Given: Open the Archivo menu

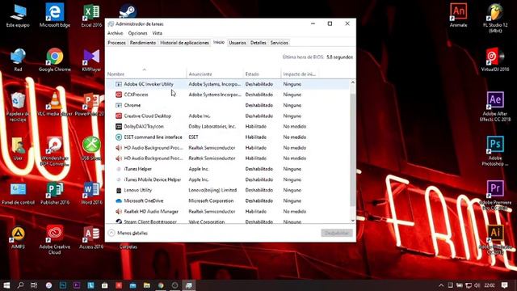Looking at the screenshot, I should point(115,33).
